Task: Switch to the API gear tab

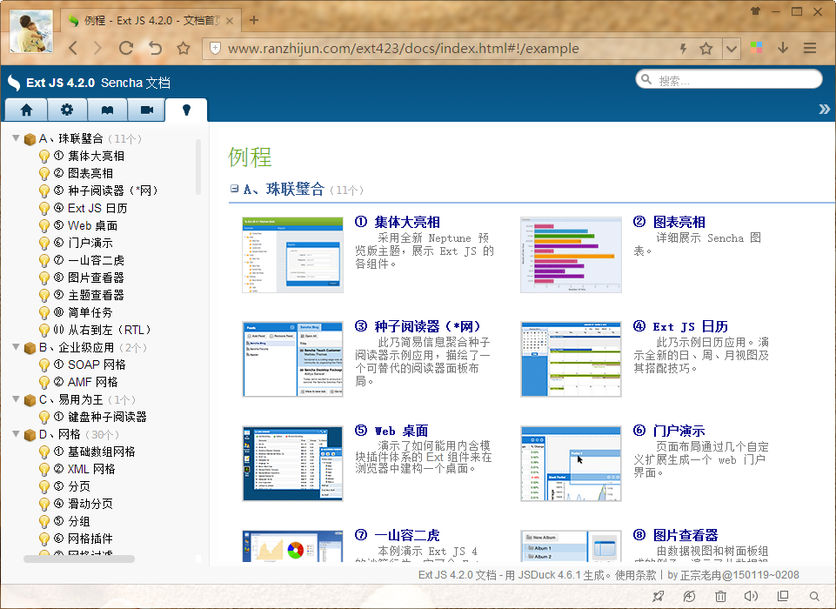Action: pos(67,110)
